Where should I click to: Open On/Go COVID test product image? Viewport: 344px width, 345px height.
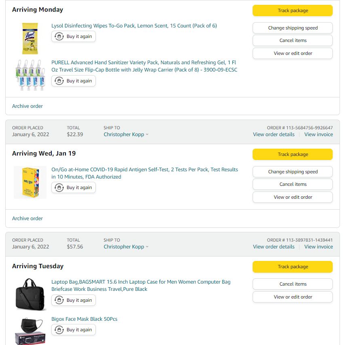(x=30, y=182)
